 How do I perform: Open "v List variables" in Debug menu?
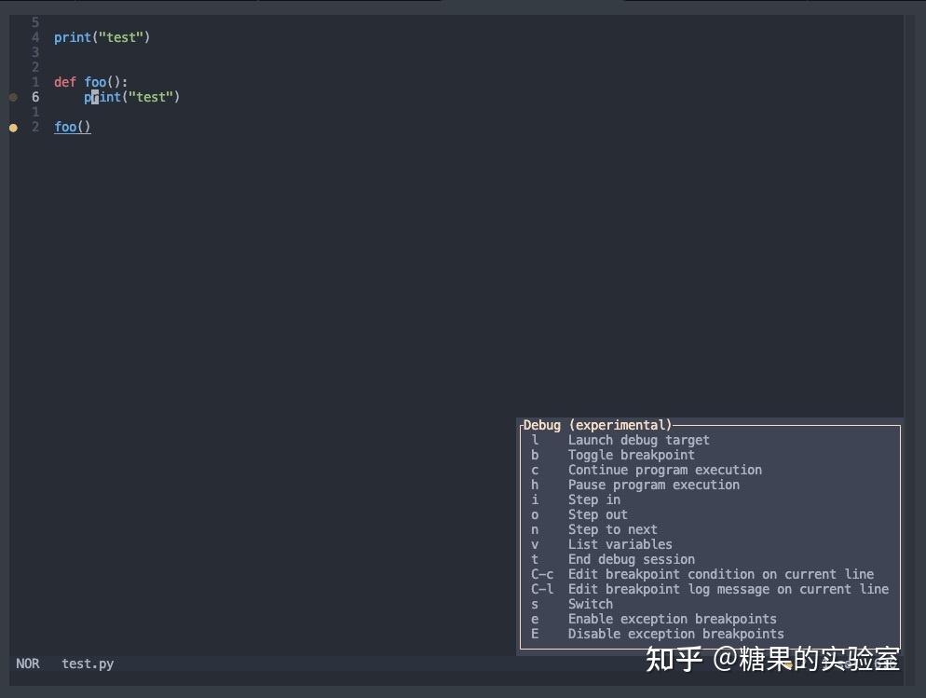pos(620,544)
